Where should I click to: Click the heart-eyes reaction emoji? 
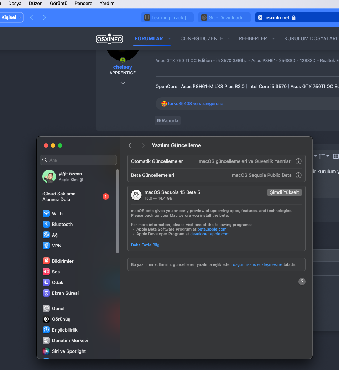[164, 104]
